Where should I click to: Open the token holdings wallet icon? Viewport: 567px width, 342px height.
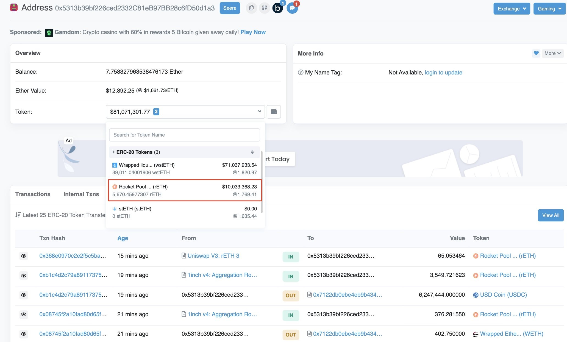(x=274, y=112)
